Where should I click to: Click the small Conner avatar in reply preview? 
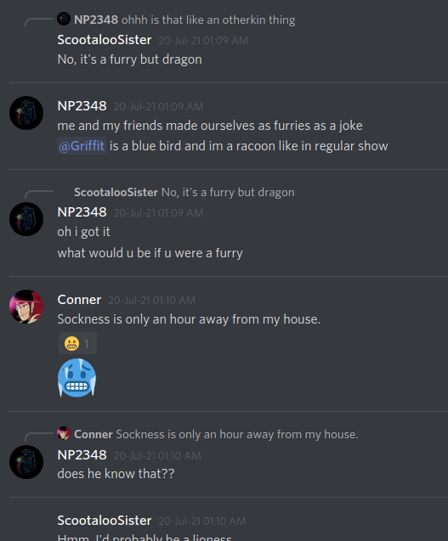tap(64, 433)
